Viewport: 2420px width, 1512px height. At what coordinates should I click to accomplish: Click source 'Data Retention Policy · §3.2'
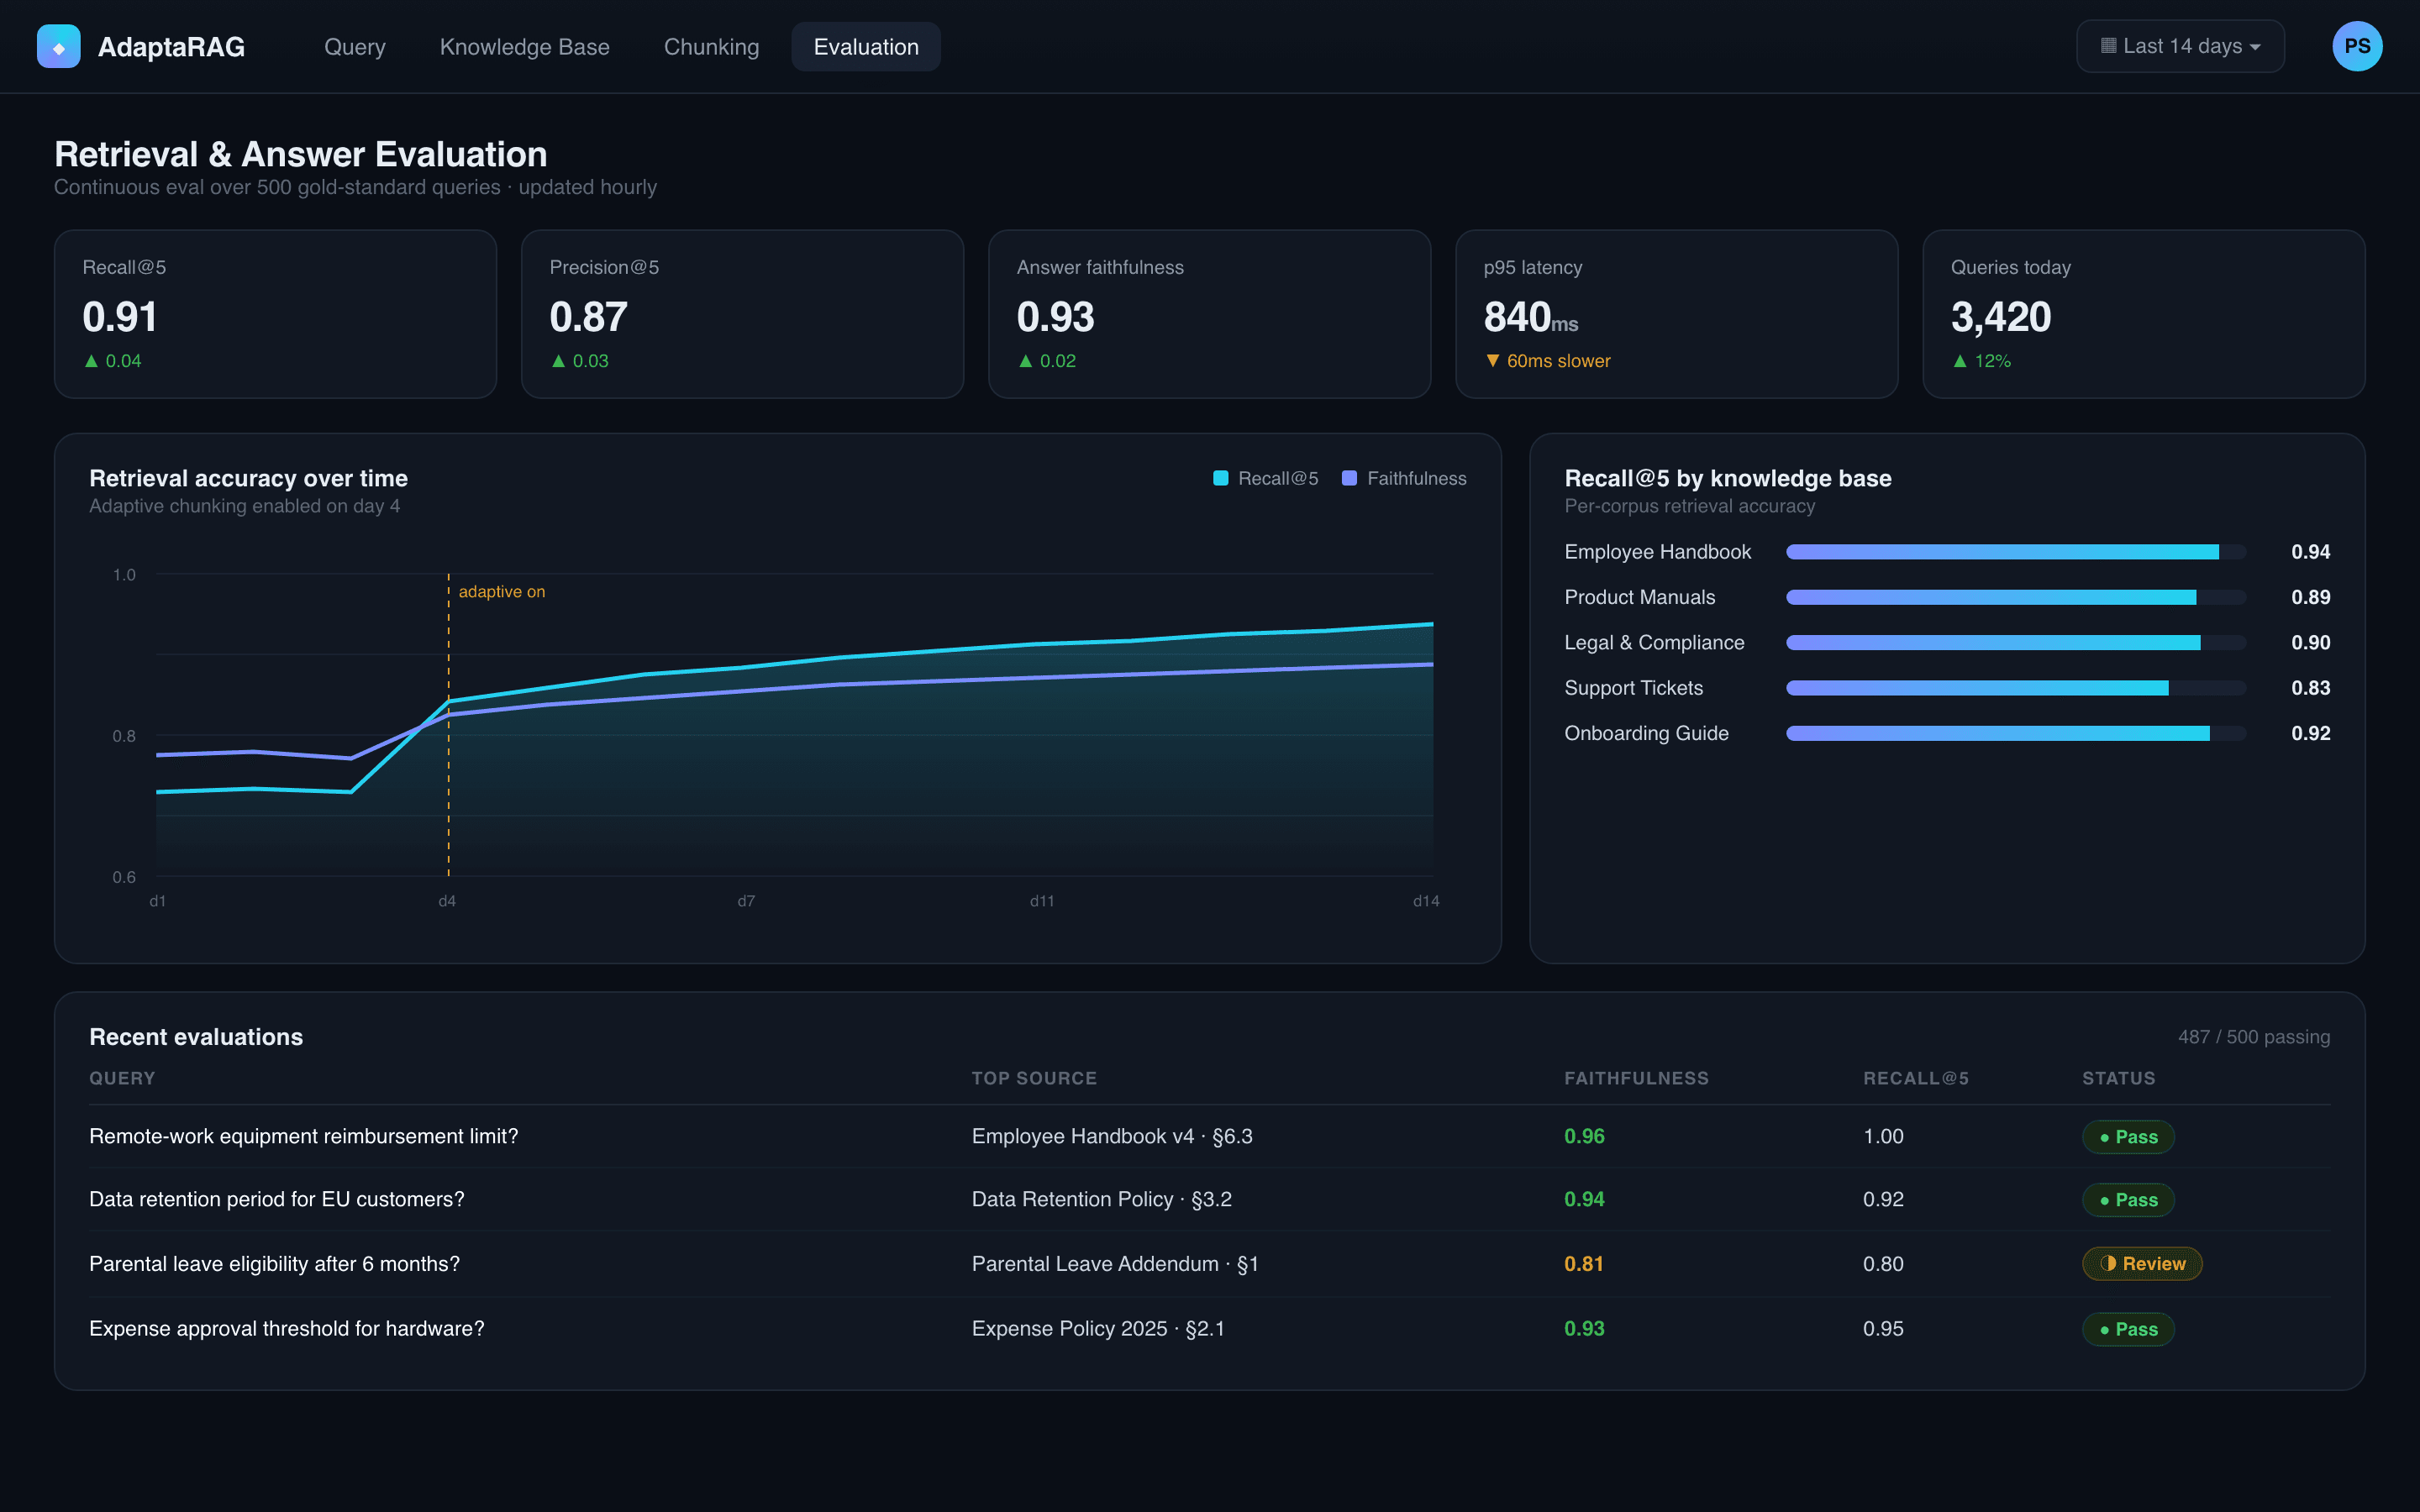(x=1102, y=1200)
